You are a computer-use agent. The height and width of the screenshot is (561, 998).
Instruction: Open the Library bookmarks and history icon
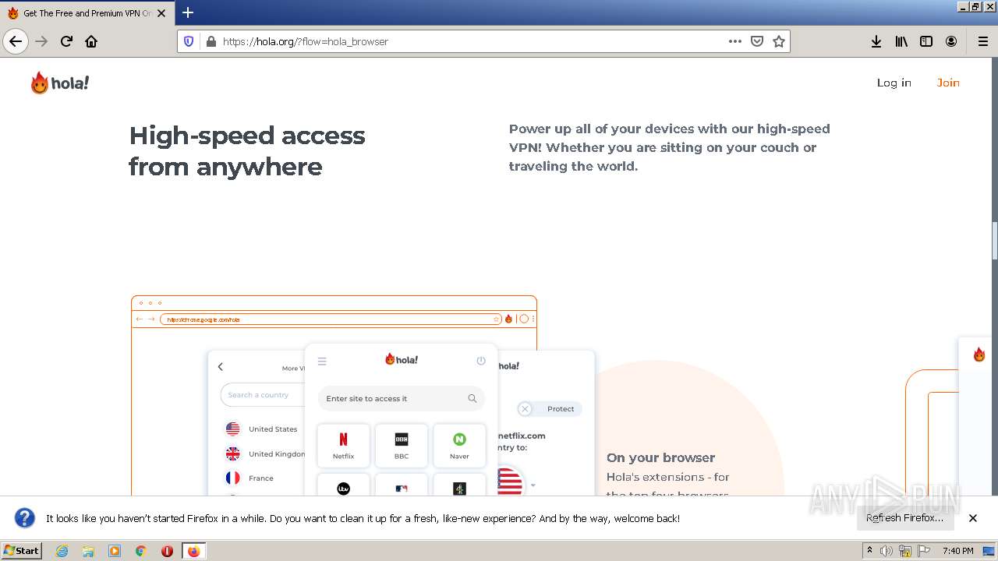pos(901,41)
